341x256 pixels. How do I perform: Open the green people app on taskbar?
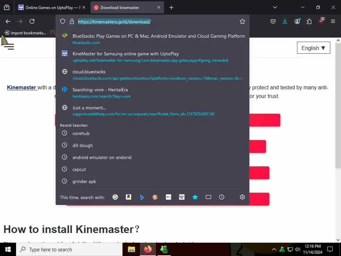164,249
